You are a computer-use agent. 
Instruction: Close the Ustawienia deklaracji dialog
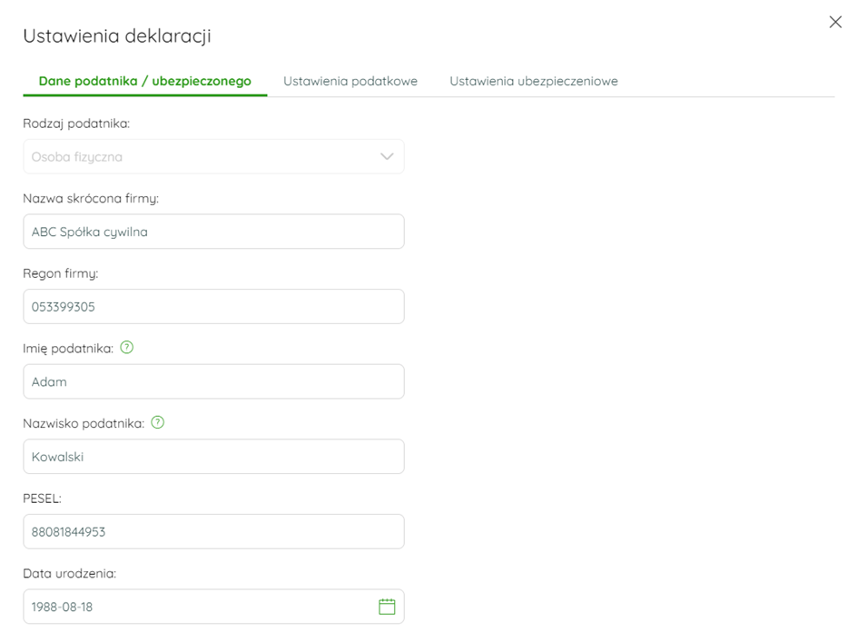click(835, 22)
